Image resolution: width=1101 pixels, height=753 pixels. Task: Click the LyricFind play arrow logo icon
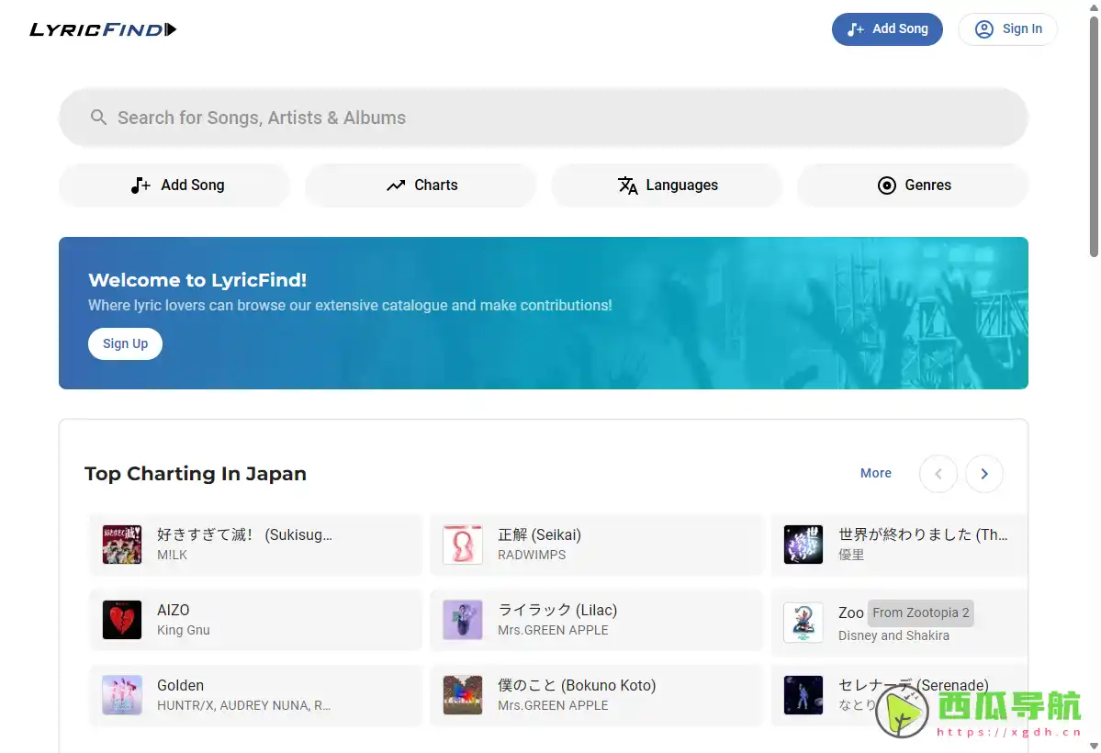pos(172,28)
